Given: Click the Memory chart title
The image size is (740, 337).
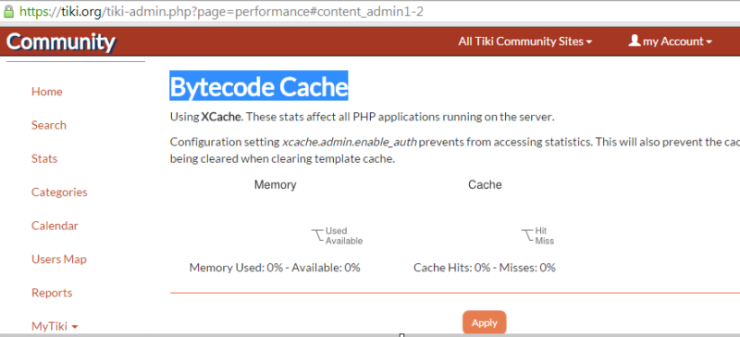Looking at the screenshot, I should 275,184.
